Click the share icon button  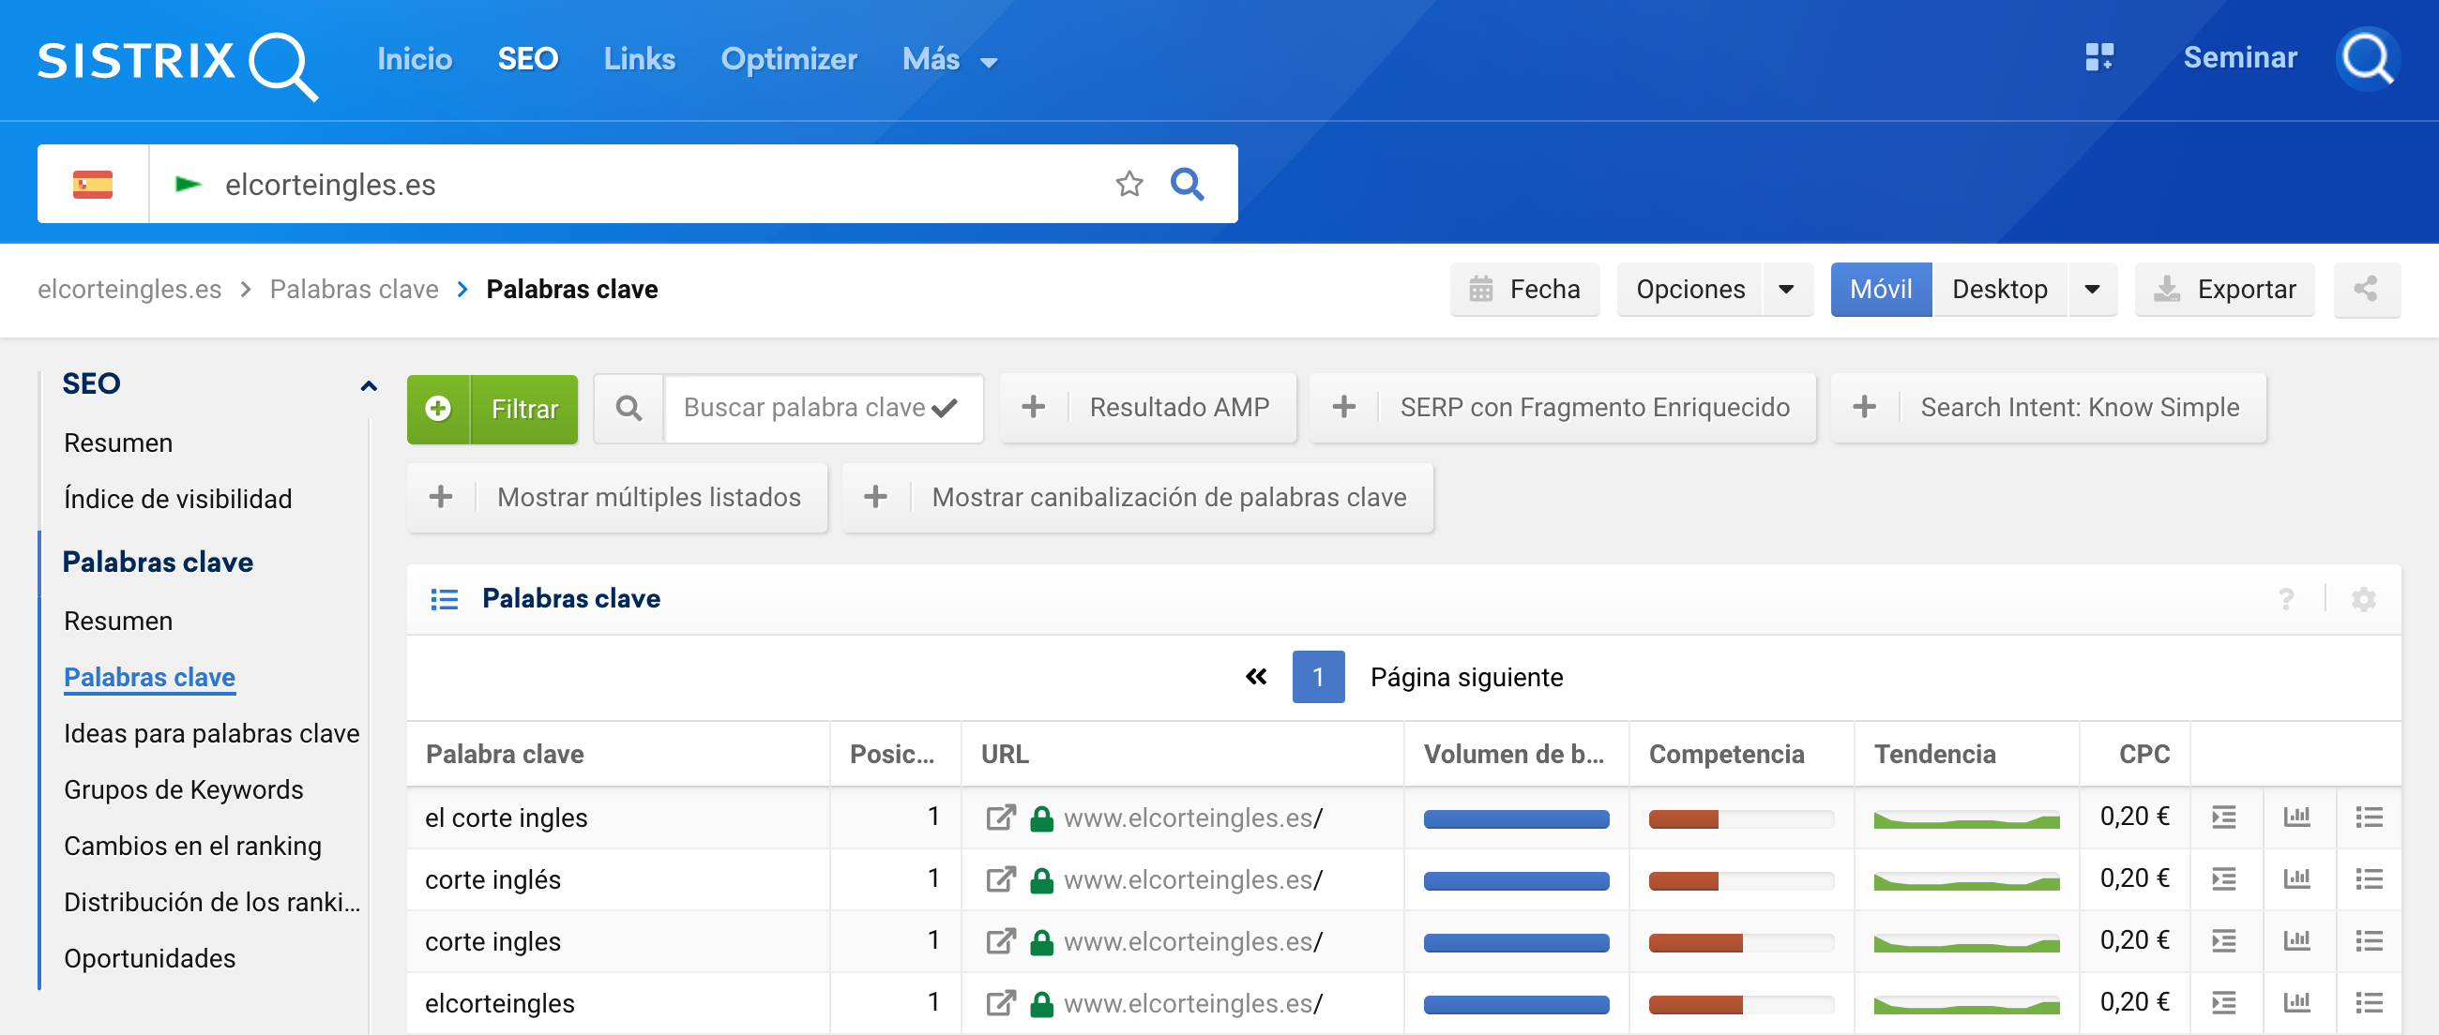pos(2366,290)
